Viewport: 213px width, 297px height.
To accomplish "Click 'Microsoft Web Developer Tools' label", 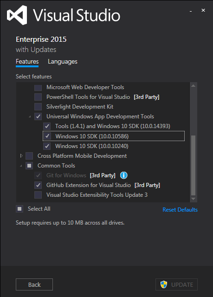I will click(x=85, y=87).
